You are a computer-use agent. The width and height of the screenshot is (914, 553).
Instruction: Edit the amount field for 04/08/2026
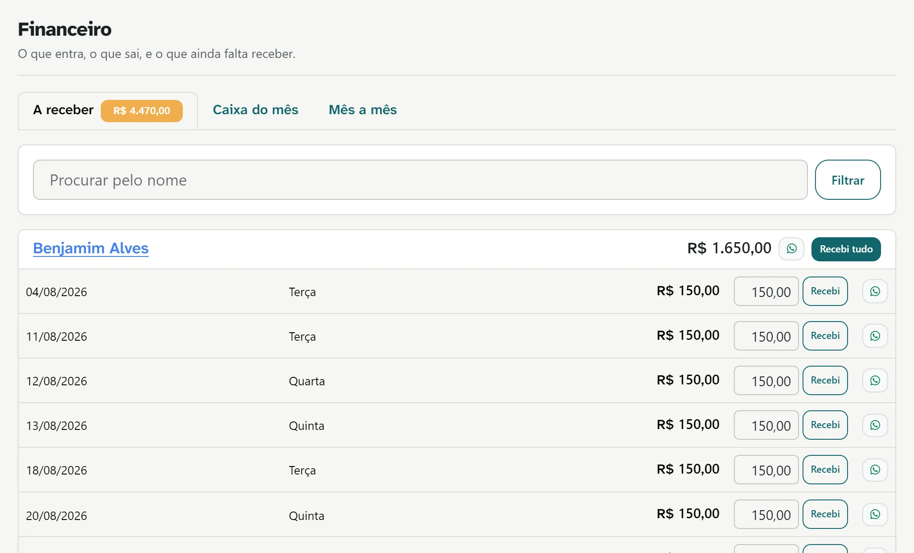[766, 291]
